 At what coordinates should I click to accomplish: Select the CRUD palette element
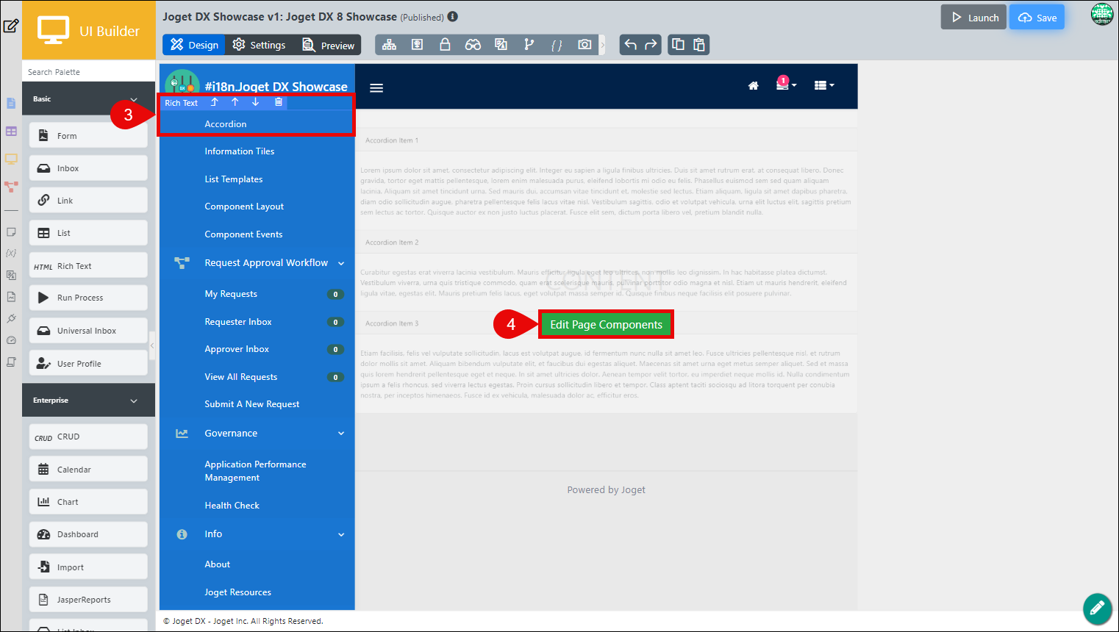88,437
